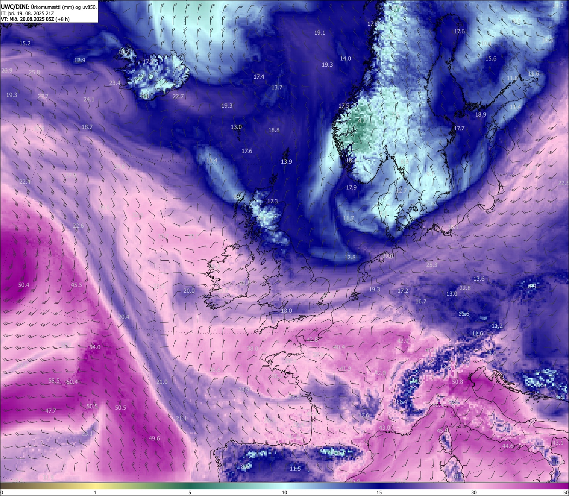This screenshot has height=496, width=569.
Task: Click the 17.4 value label
Action: point(259,77)
